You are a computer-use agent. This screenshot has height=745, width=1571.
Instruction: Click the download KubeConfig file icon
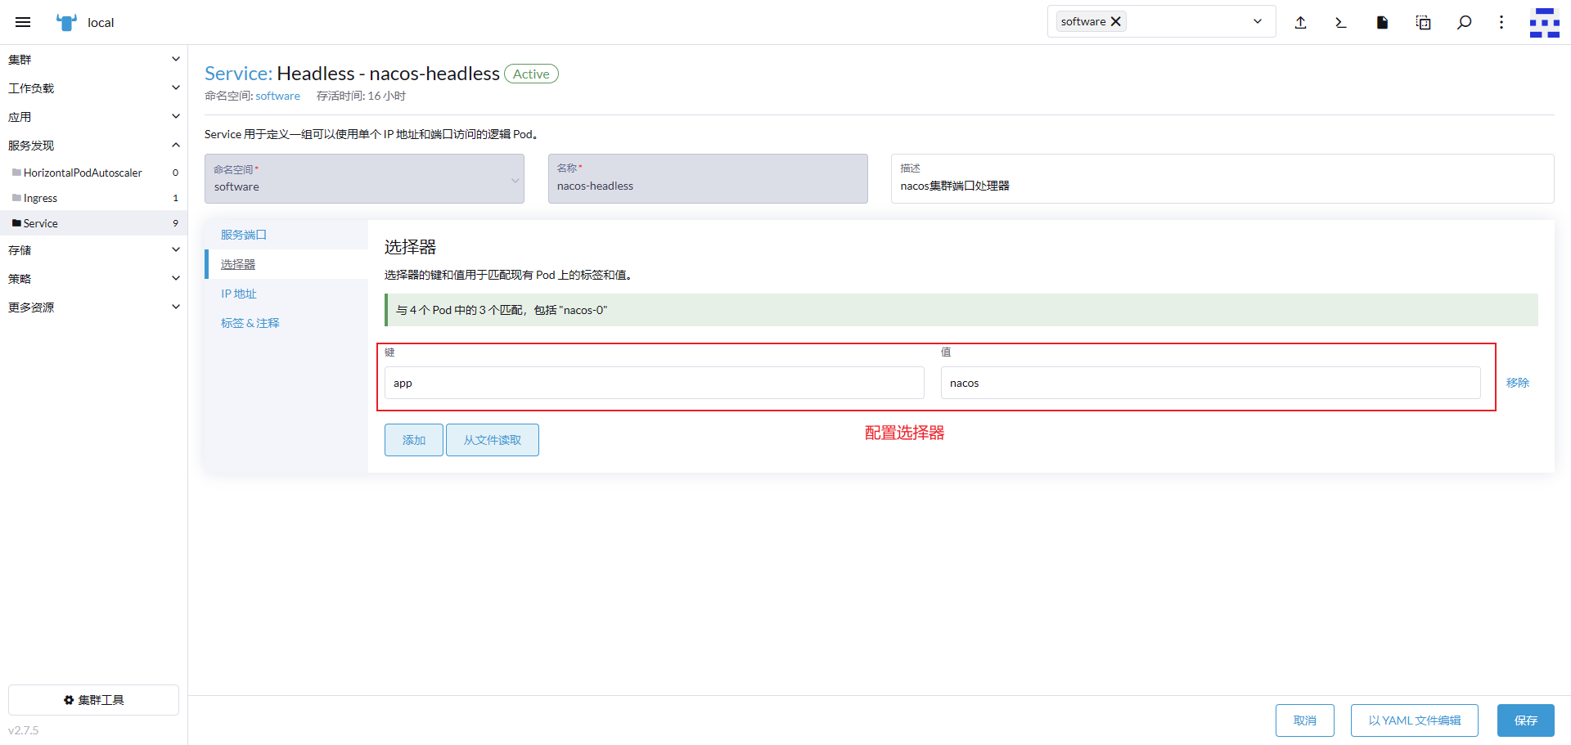[1382, 22]
